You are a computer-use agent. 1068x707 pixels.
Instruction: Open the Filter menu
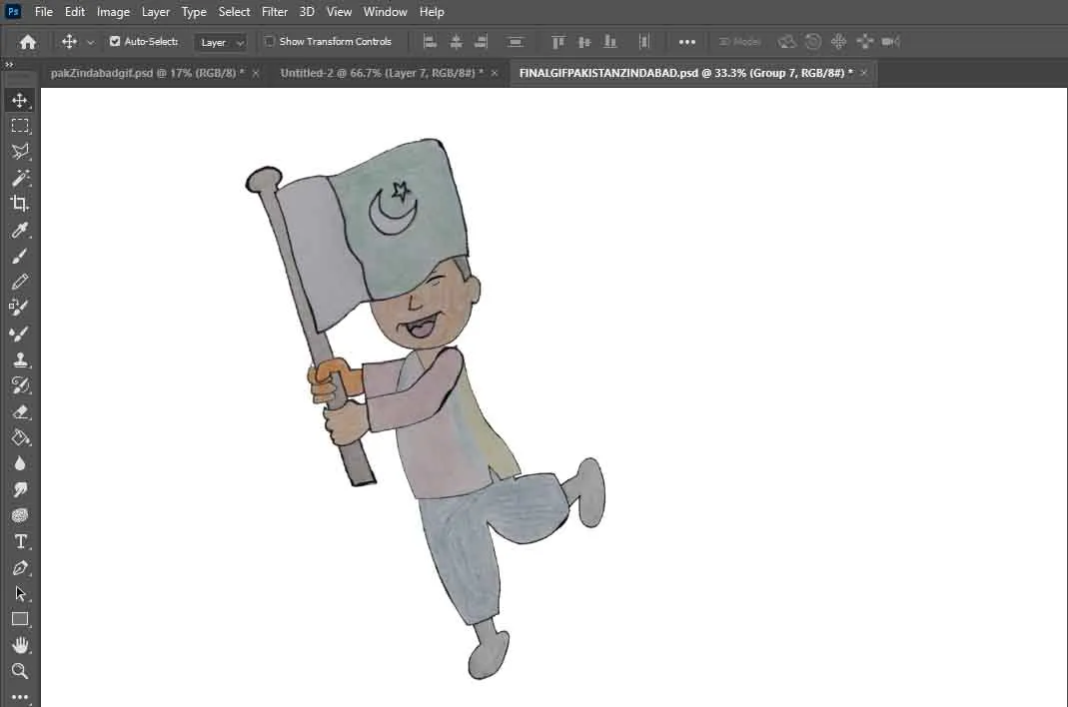[275, 12]
